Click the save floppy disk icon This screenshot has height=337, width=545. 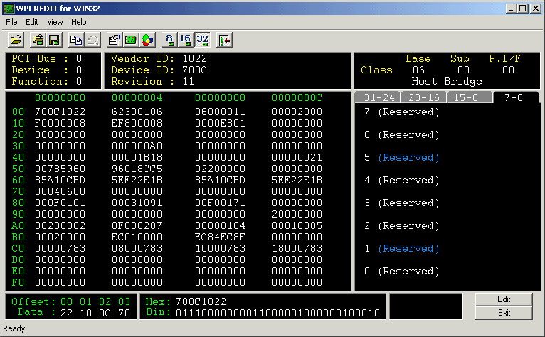click(x=54, y=40)
